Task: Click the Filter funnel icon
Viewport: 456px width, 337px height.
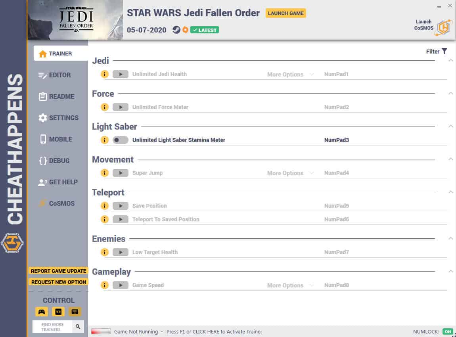Action: click(x=445, y=51)
